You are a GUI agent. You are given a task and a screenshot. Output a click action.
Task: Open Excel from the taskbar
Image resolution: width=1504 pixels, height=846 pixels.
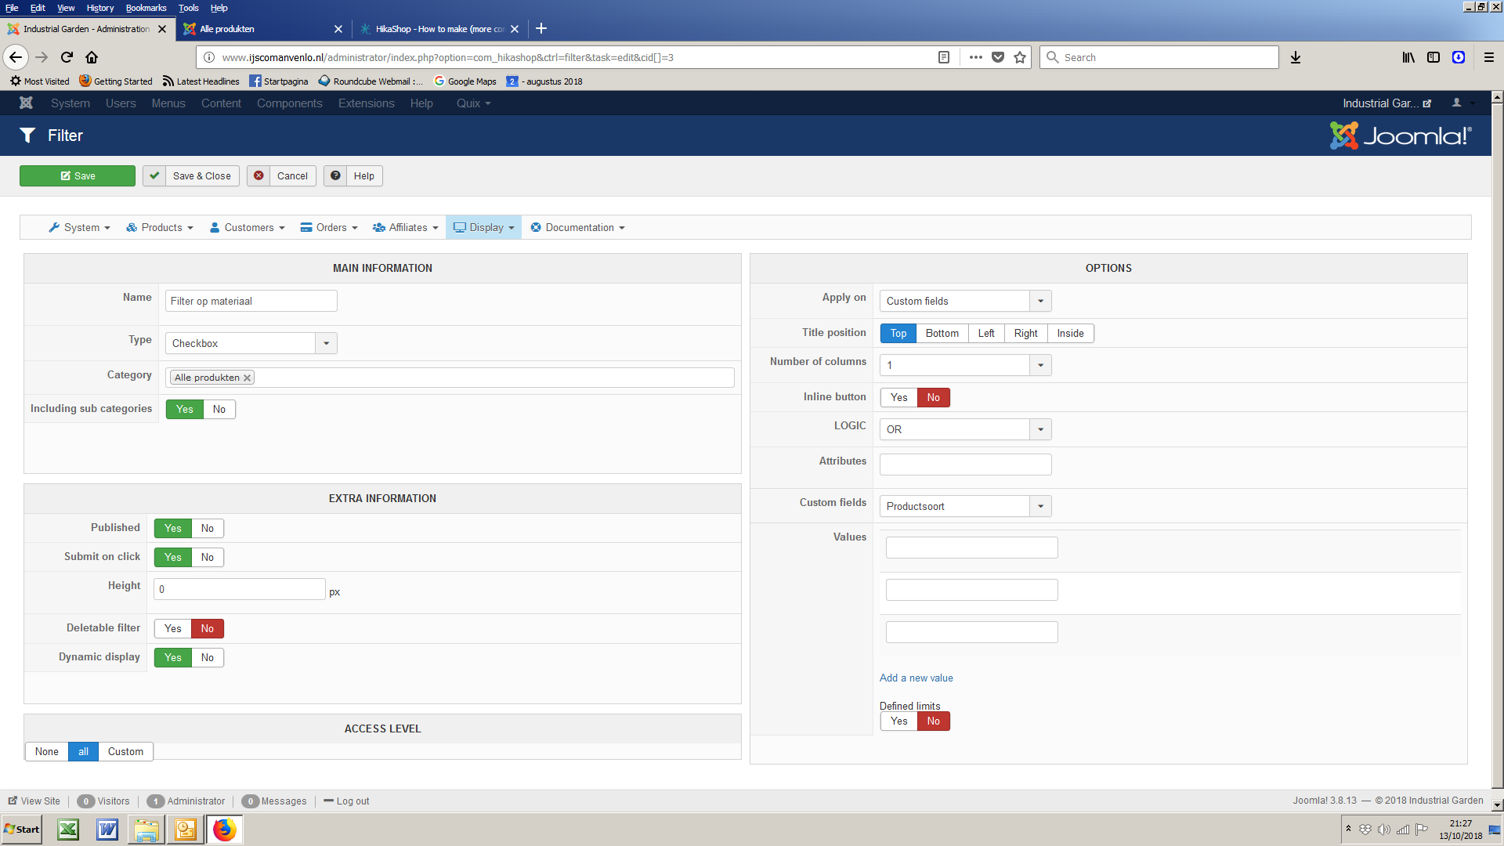68,830
